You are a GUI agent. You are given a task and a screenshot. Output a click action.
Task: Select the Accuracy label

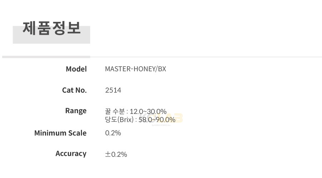pyautogui.click(x=71, y=154)
